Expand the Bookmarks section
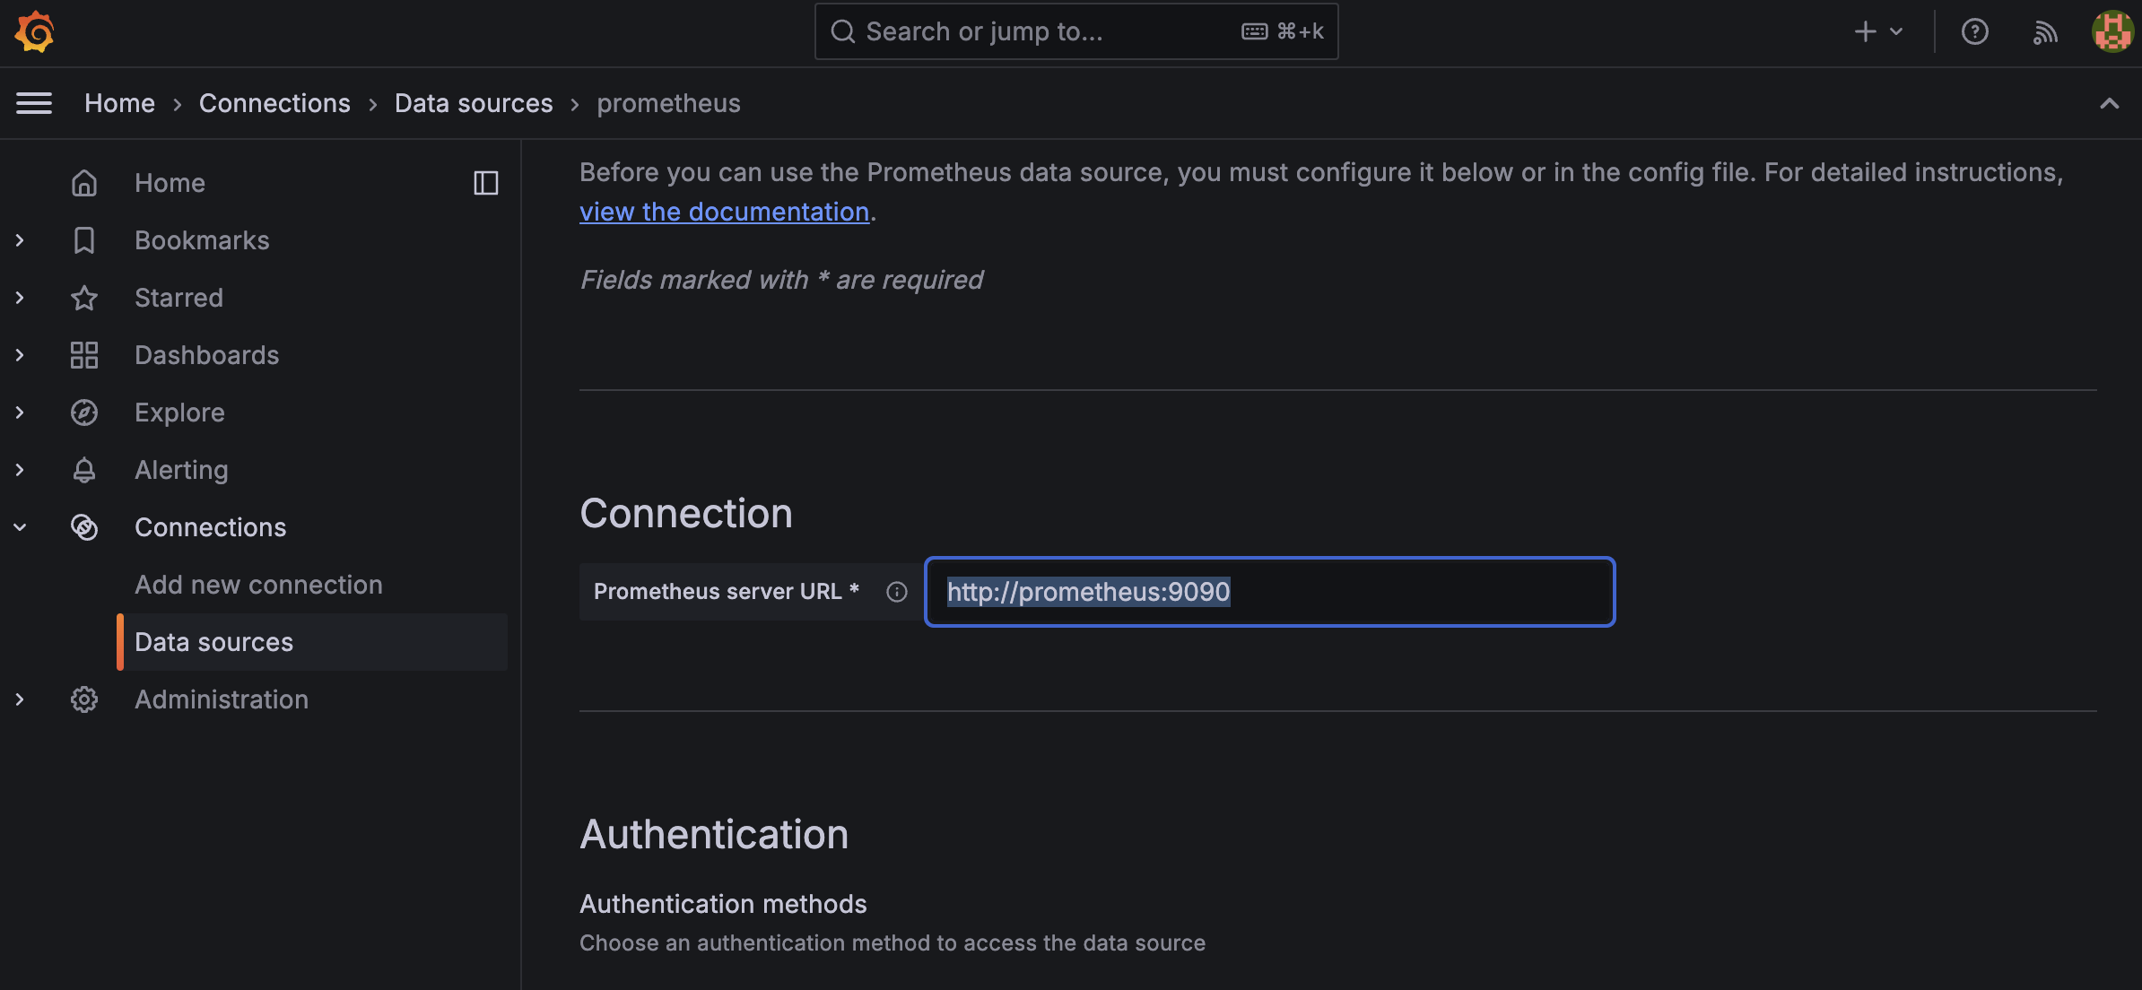Screen dimensions: 2142x990 pyautogui.click(x=20, y=240)
